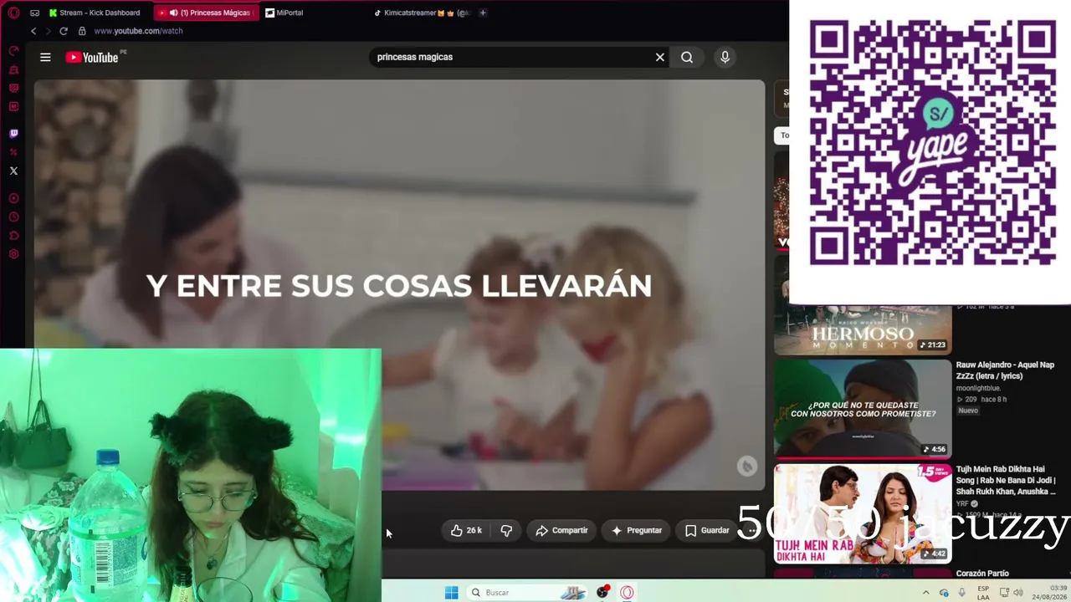Show hidden system tray icons
1071x602 pixels.
coord(925,593)
